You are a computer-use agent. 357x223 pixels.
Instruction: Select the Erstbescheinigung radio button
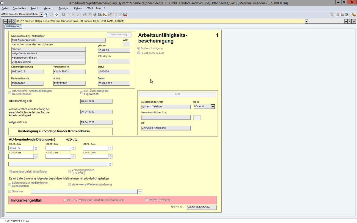click(x=139, y=48)
